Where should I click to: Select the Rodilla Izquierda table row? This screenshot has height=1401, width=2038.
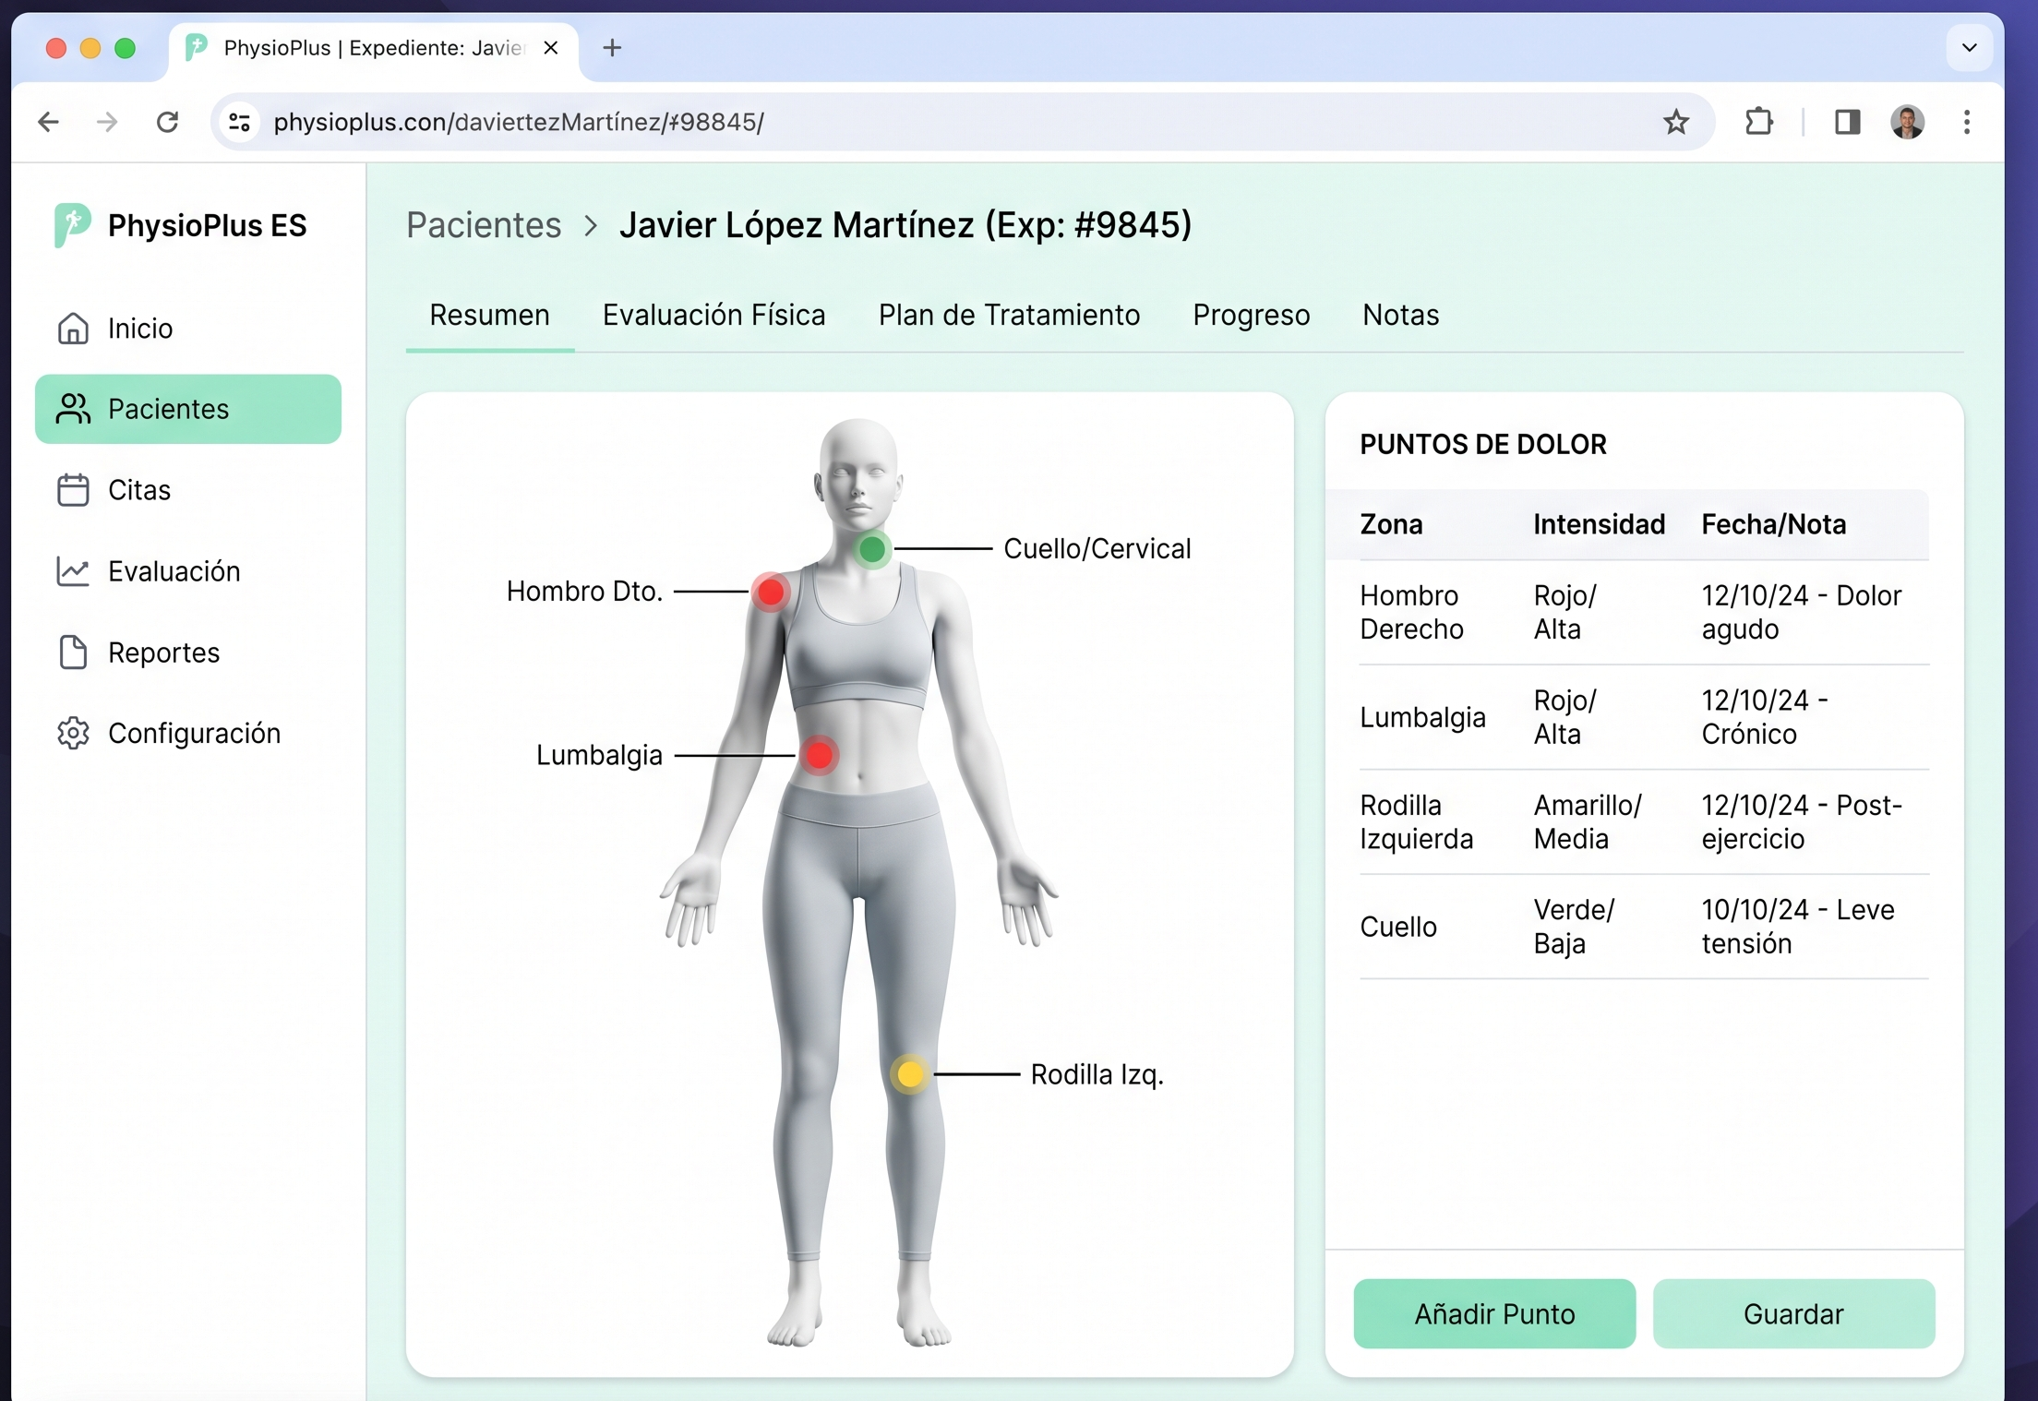pyautogui.click(x=1644, y=821)
